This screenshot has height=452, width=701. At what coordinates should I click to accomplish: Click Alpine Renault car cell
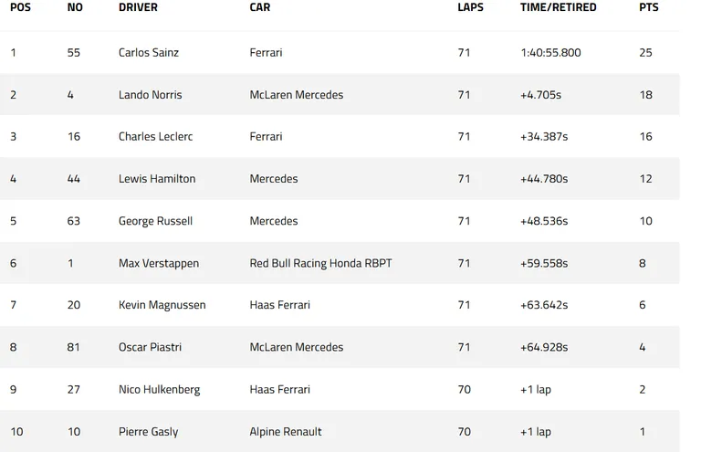(x=285, y=432)
